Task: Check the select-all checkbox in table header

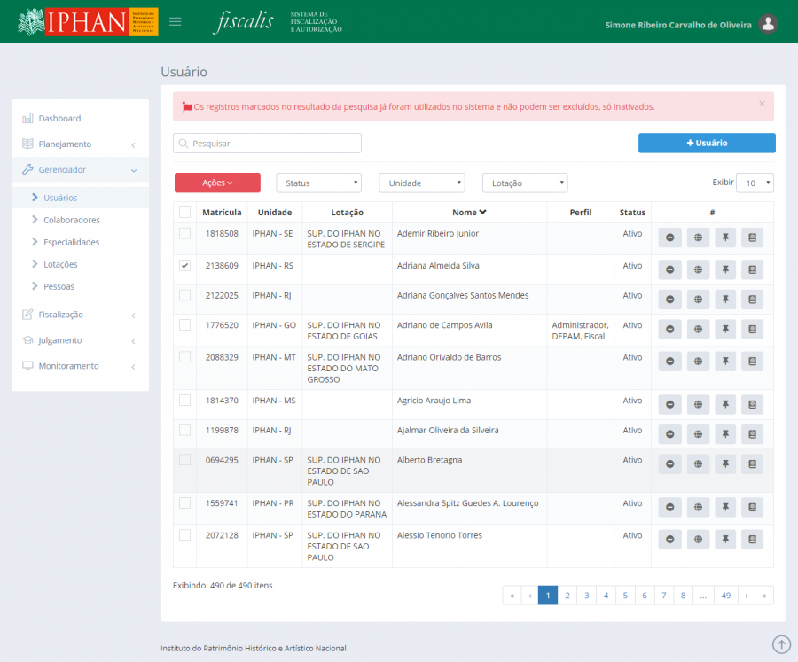Action: (184, 213)
